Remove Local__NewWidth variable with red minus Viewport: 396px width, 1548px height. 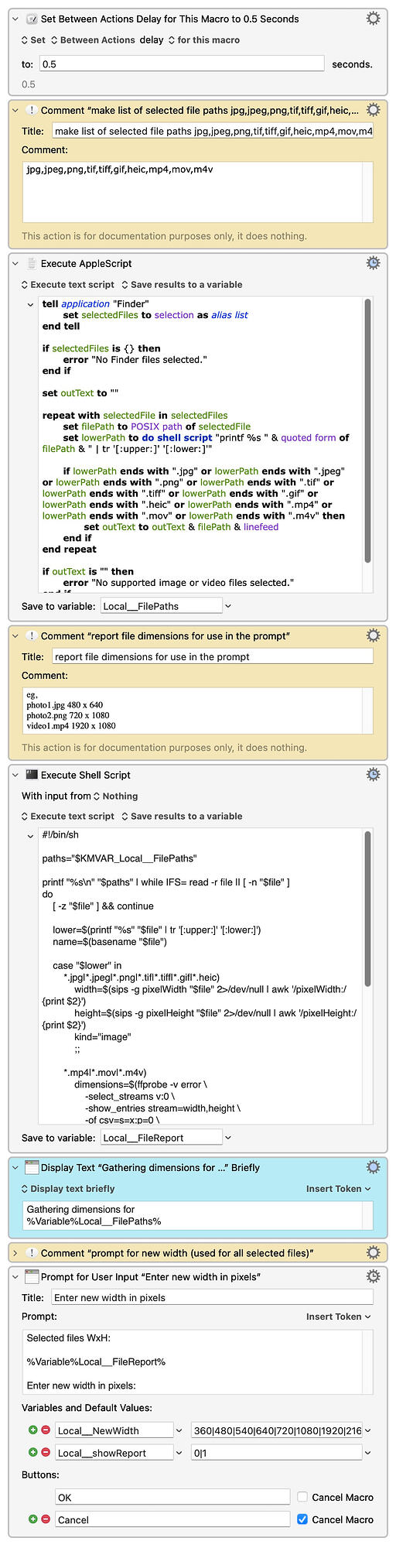coord(46,1431)
